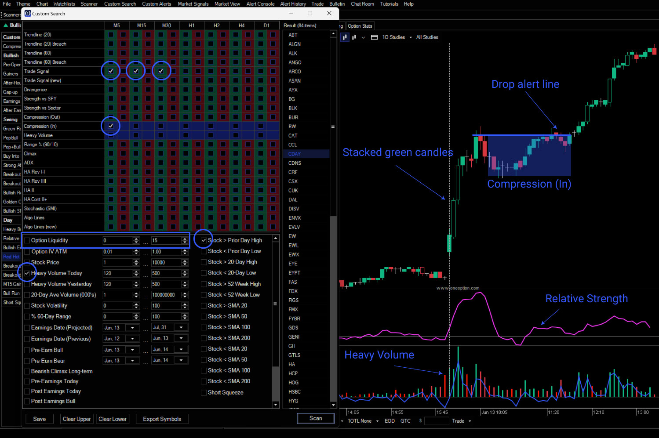Screen dimensions: 659x438
Task: Select the Red Hot scanner in the sidebar
Action: coord(11,256)
